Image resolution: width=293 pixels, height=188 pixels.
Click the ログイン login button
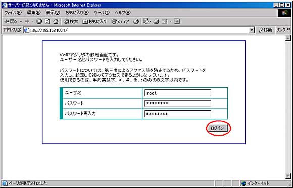tap(217, 128)
